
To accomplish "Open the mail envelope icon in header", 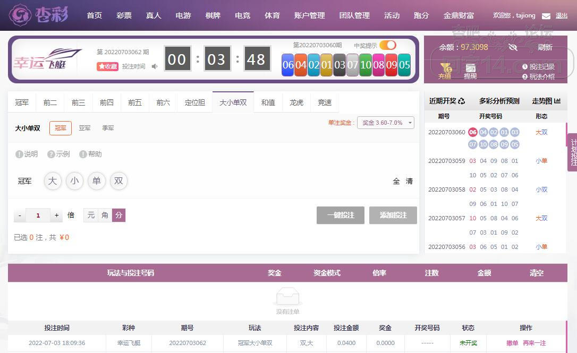I will pyautogui.click(x=546, y=16).
